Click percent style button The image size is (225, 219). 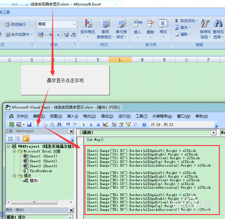click(x=51, y=35)
